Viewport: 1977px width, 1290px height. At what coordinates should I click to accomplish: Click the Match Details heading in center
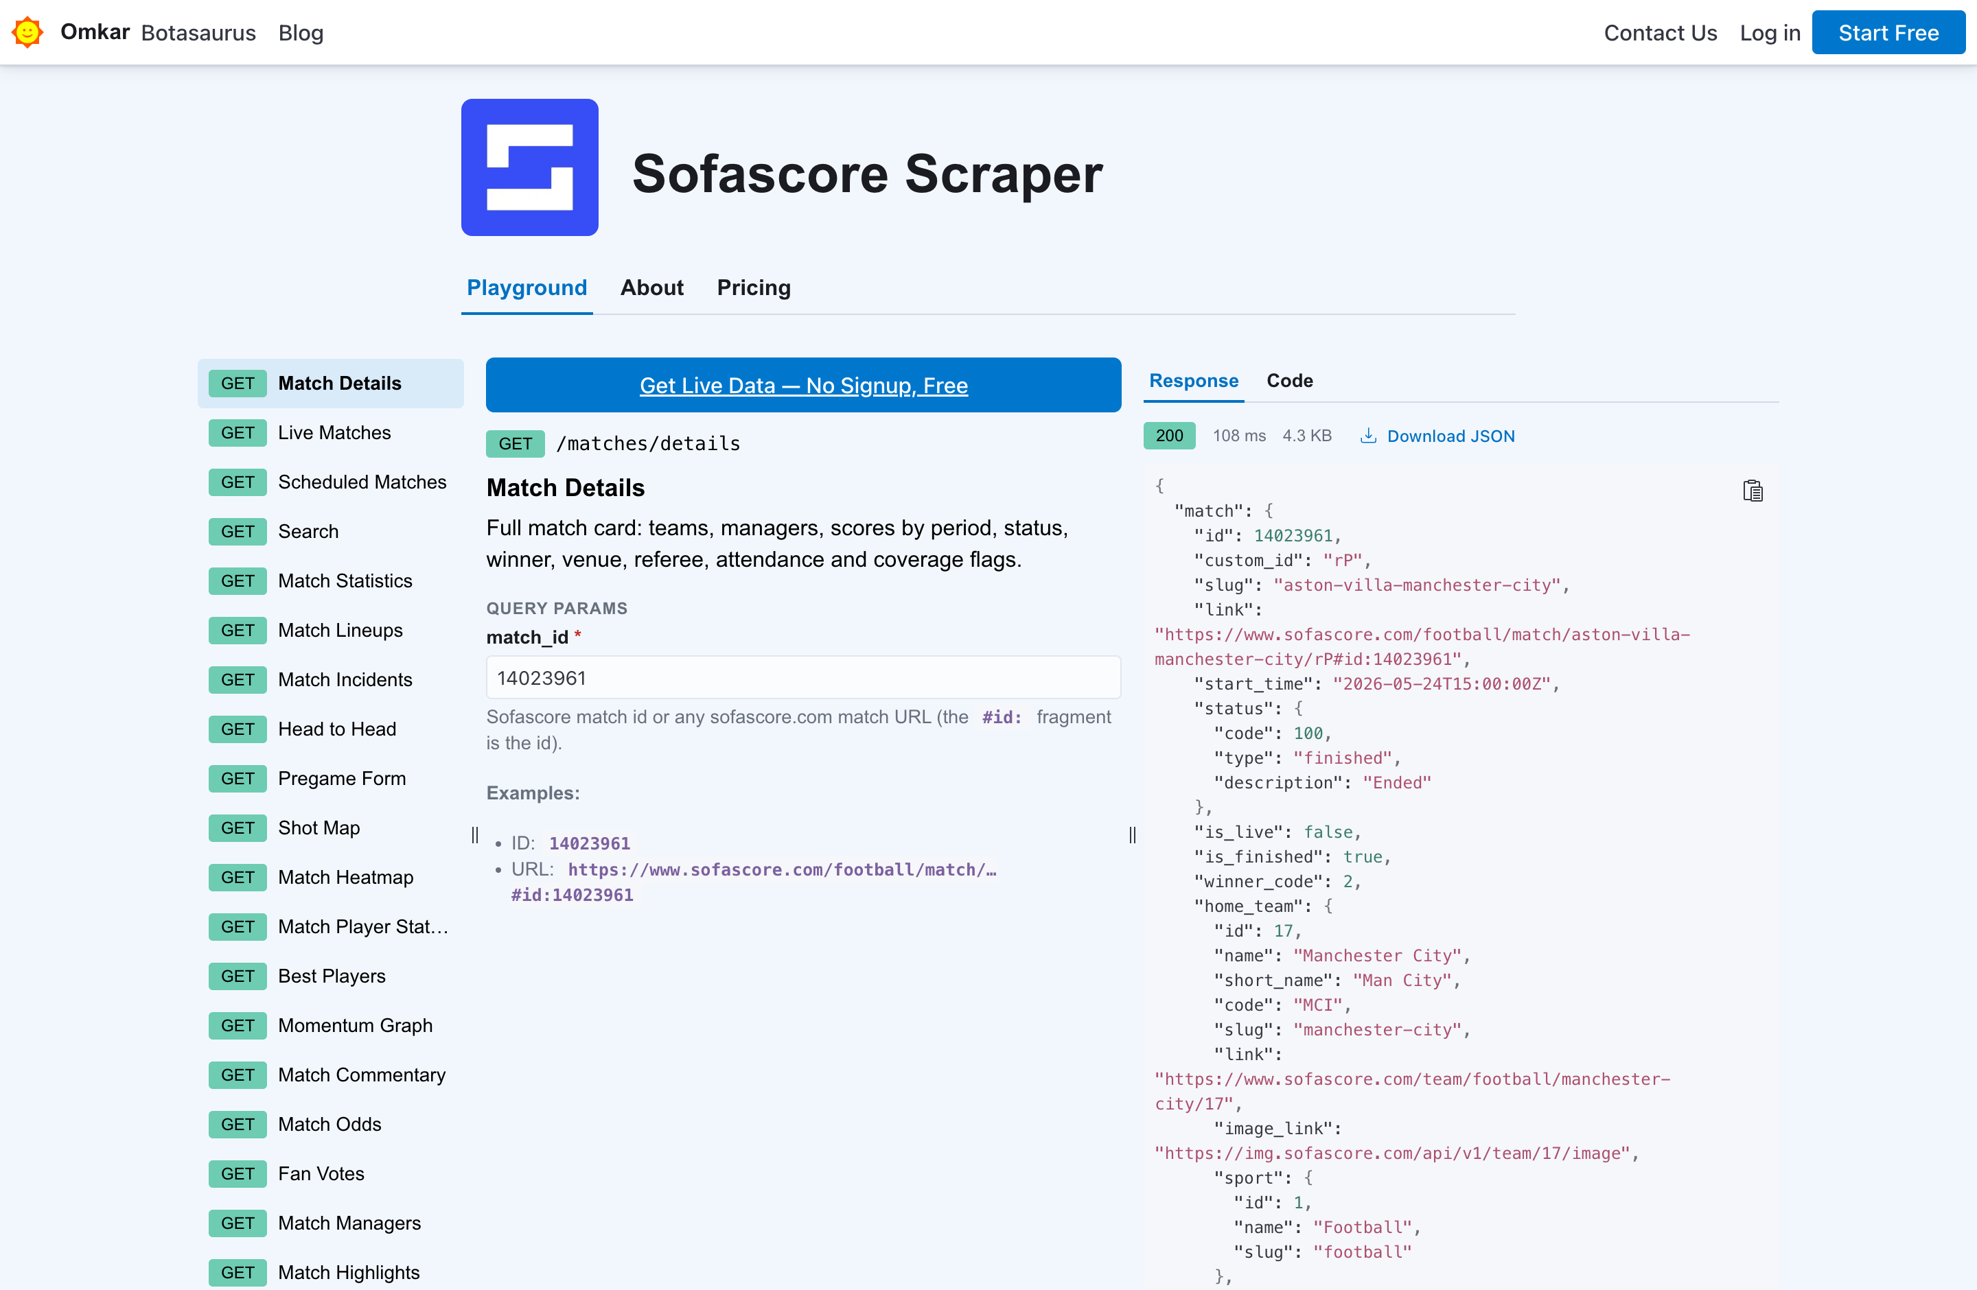click(x=565, y=487)
